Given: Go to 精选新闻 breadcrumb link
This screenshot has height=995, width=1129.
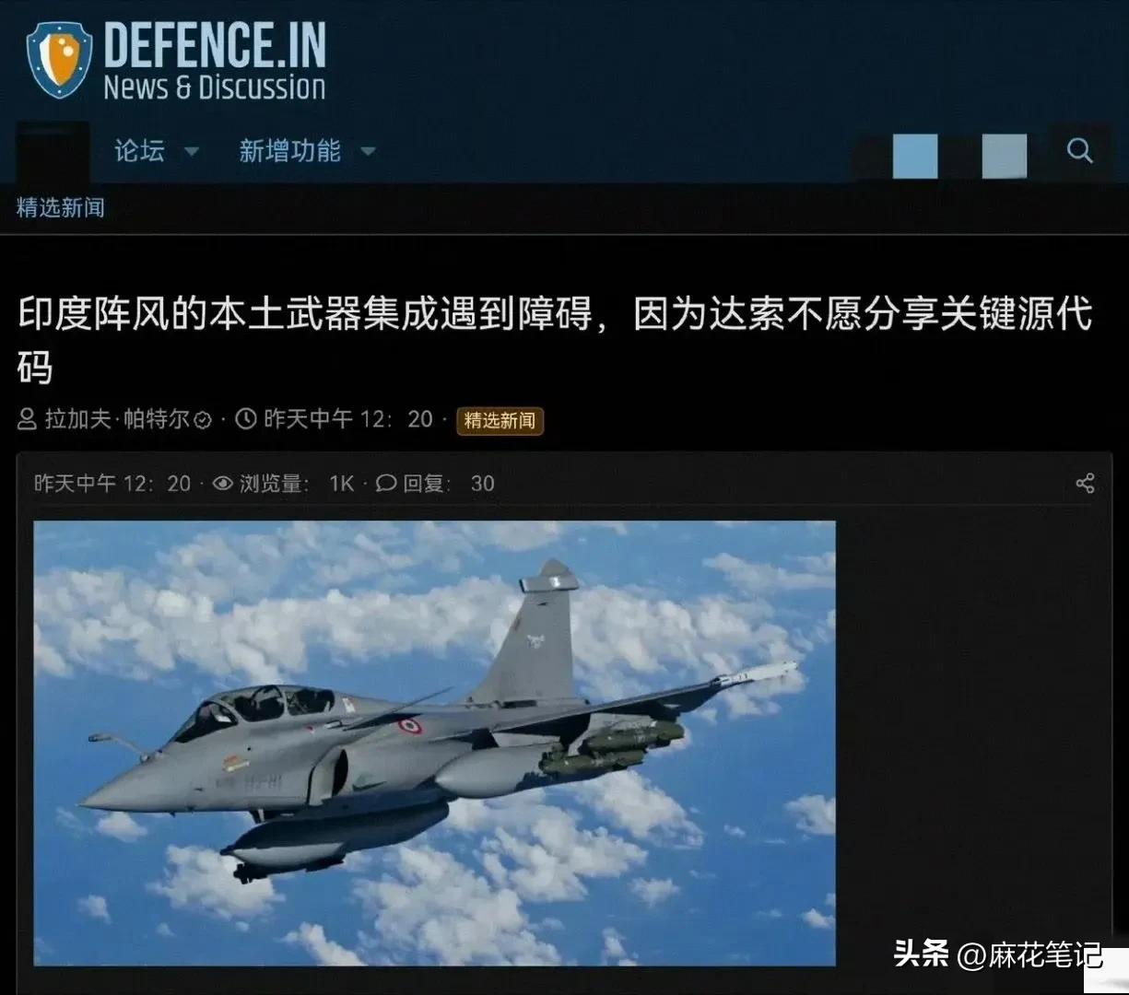Looking at the screenshot, I should tap(61, 207).
